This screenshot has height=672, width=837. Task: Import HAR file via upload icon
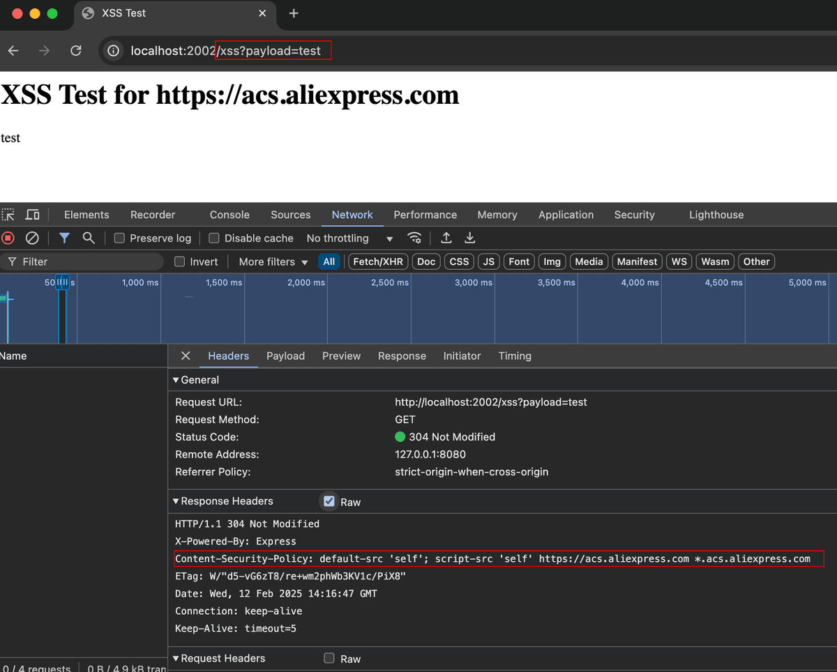pos(446,238)
